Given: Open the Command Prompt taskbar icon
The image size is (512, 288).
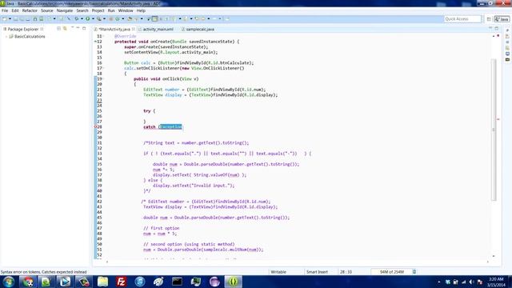Looking at the screenshot, I should coord(177,282).
